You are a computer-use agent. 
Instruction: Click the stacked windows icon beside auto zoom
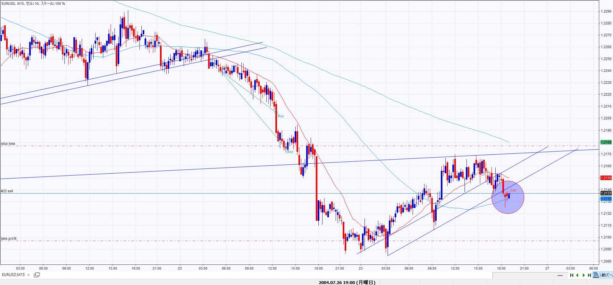596,275
